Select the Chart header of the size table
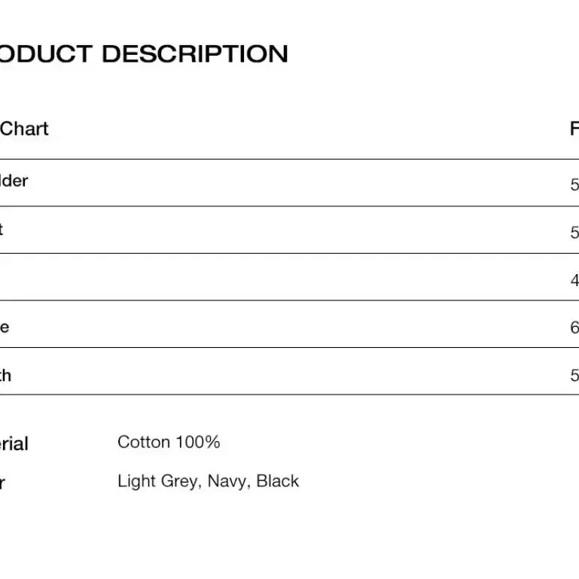This screenshot has width=579, height=579. click(x=24, y=129)
